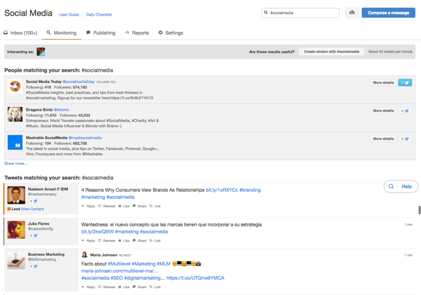
Task: Click Create stream with #socialmedia
Action: coord(332,52)
